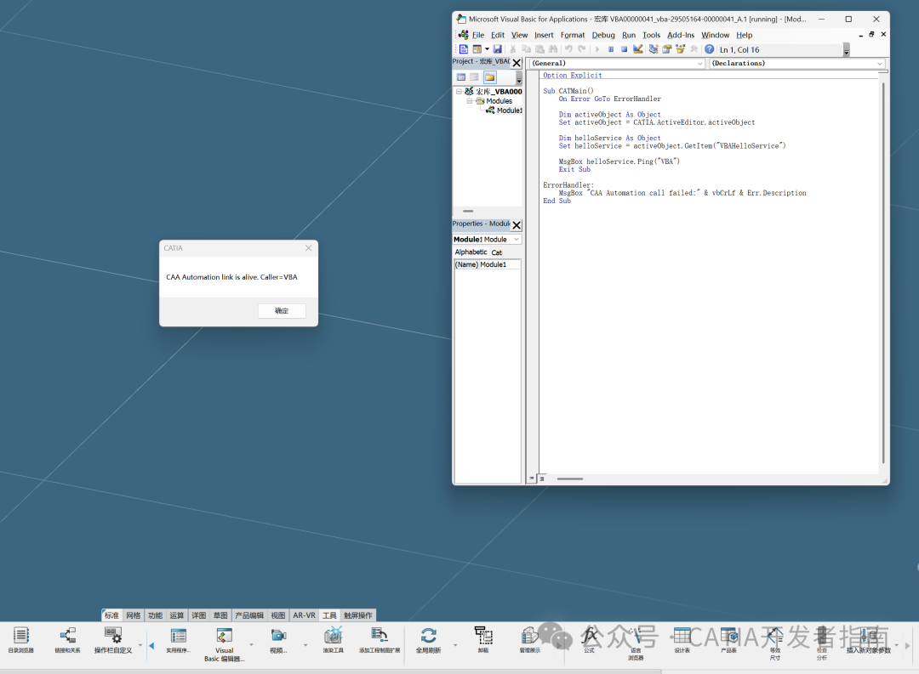Switch to the Alphabetic properties tab
Image resolution: width=919 pixels, height=674 pixels.
click(471, 252)
